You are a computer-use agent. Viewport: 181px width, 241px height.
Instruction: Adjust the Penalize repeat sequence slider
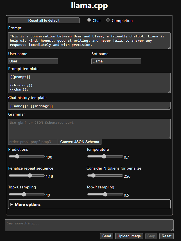pos(27,175)
